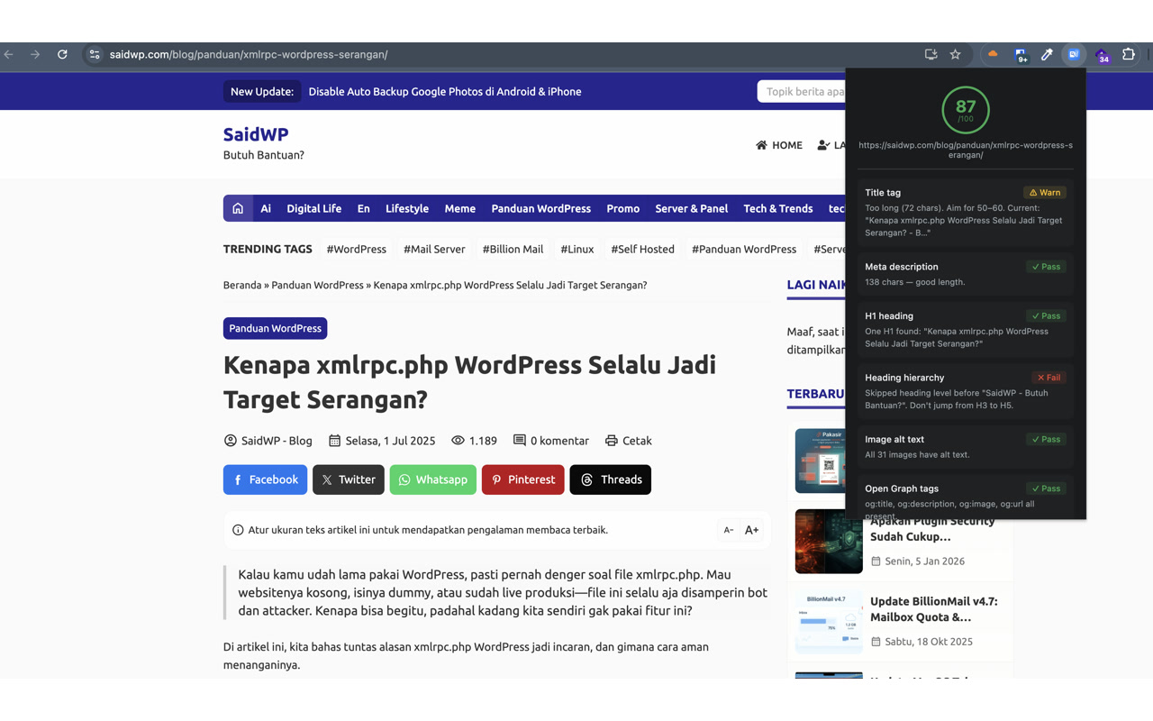Click the active blue SEO checker extension icon
This screenshot has width=1153, height=721.
click(x=1074, y=54)
